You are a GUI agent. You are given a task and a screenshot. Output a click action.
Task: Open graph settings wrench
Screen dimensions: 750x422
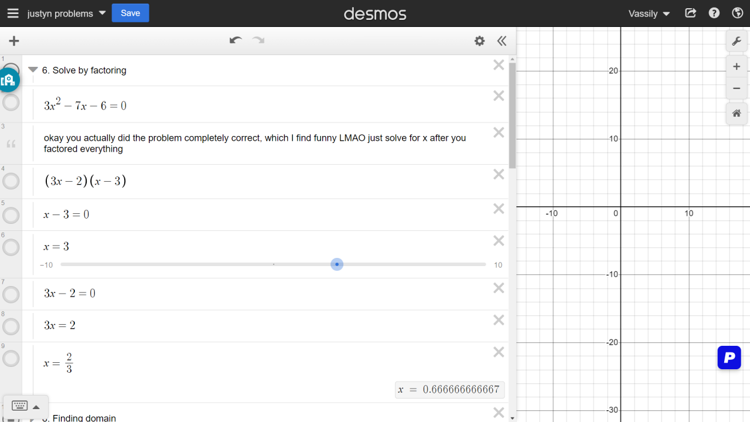737,41
